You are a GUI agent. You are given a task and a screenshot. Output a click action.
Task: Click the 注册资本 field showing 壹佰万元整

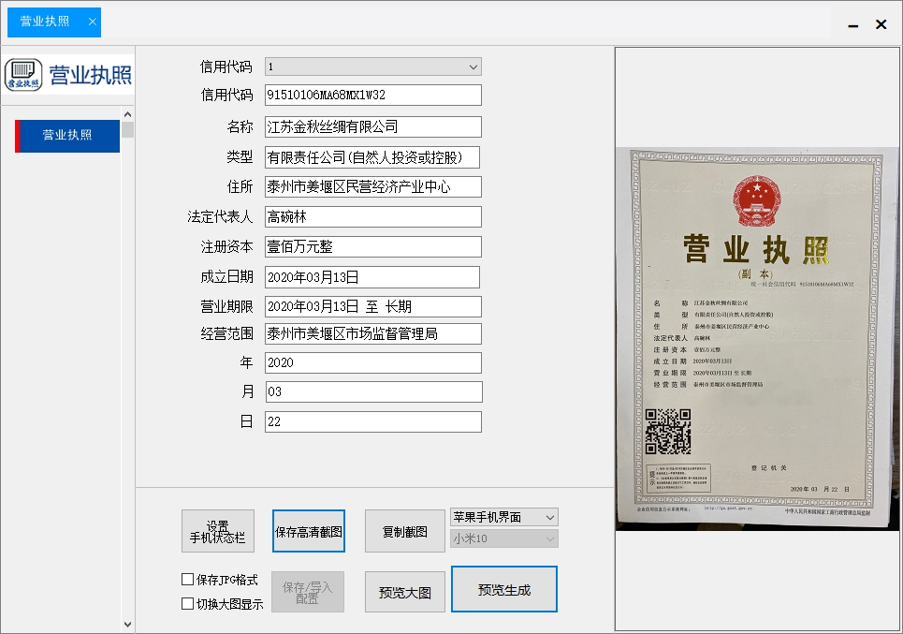click(x=372, y=246)
